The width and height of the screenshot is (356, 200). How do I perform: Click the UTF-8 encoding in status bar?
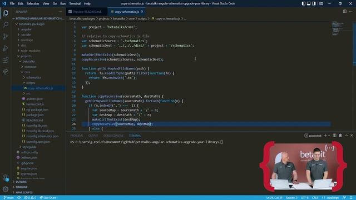tap(305, 198)
